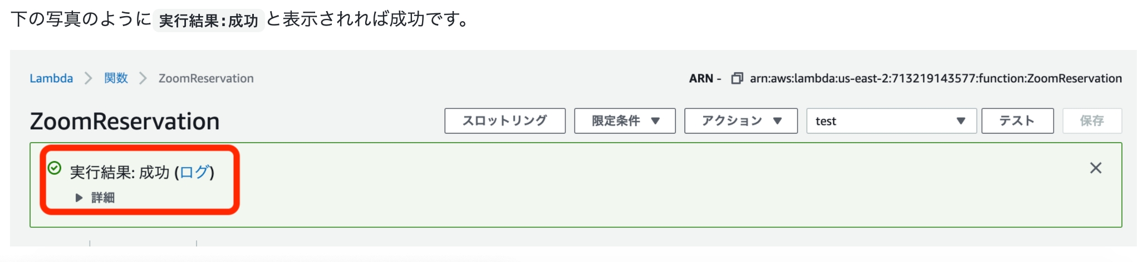1148x262 pixels.
Task: Navigate to 関数 breadcrumb link
Action: click(x=116, y=78)
